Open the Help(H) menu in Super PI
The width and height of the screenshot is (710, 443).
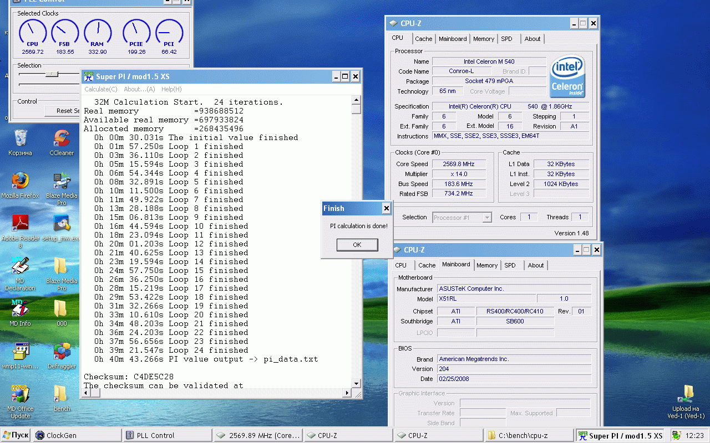point(171,89)
